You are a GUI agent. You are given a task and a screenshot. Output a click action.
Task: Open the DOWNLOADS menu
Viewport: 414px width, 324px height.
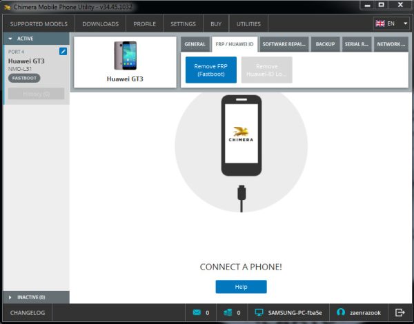[100, 24]
